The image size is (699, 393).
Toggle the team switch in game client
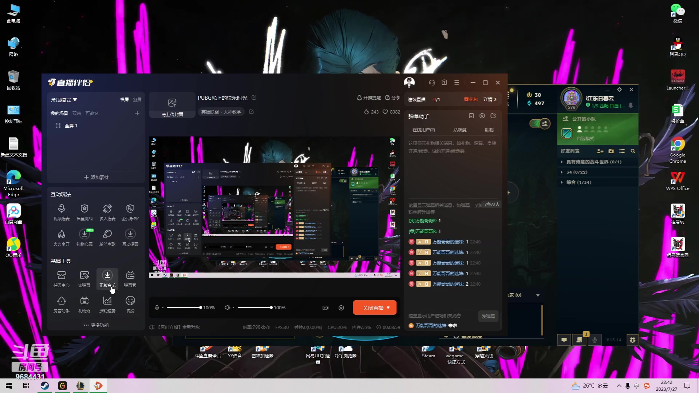[x=540, y=123]
